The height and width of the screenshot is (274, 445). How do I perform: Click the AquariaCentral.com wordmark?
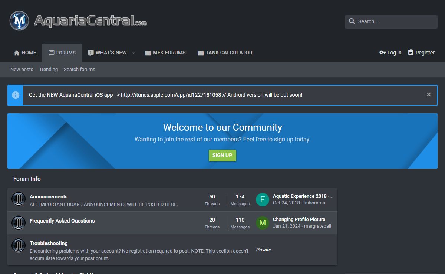click(x=90, y=20)
